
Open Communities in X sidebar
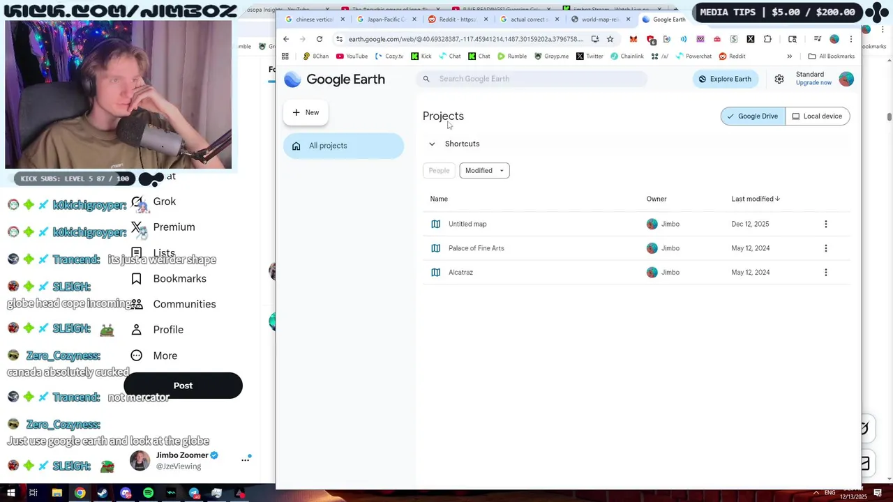[174, 305]
